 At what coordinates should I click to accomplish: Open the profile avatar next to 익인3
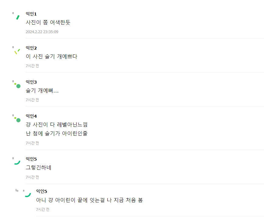pyautogui.click(x=17, y=85)
